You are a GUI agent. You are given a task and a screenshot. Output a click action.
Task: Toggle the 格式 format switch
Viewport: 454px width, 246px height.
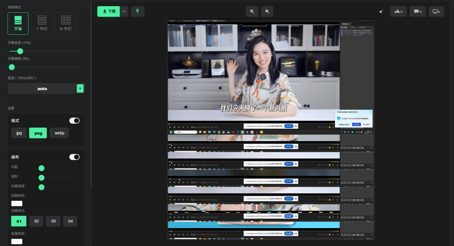74,121
